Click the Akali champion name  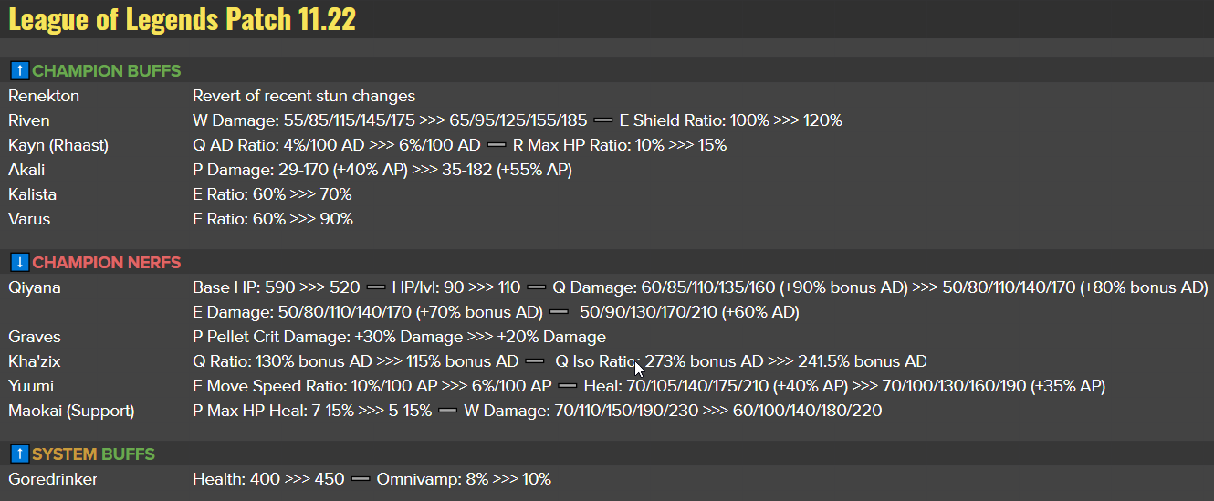(x=26, y=170)
